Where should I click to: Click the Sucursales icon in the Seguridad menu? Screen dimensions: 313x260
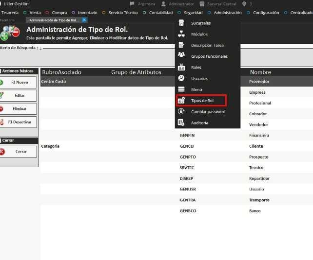click(181, 23)
